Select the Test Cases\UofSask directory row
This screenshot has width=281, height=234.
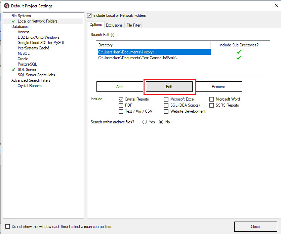coord(137,58)
